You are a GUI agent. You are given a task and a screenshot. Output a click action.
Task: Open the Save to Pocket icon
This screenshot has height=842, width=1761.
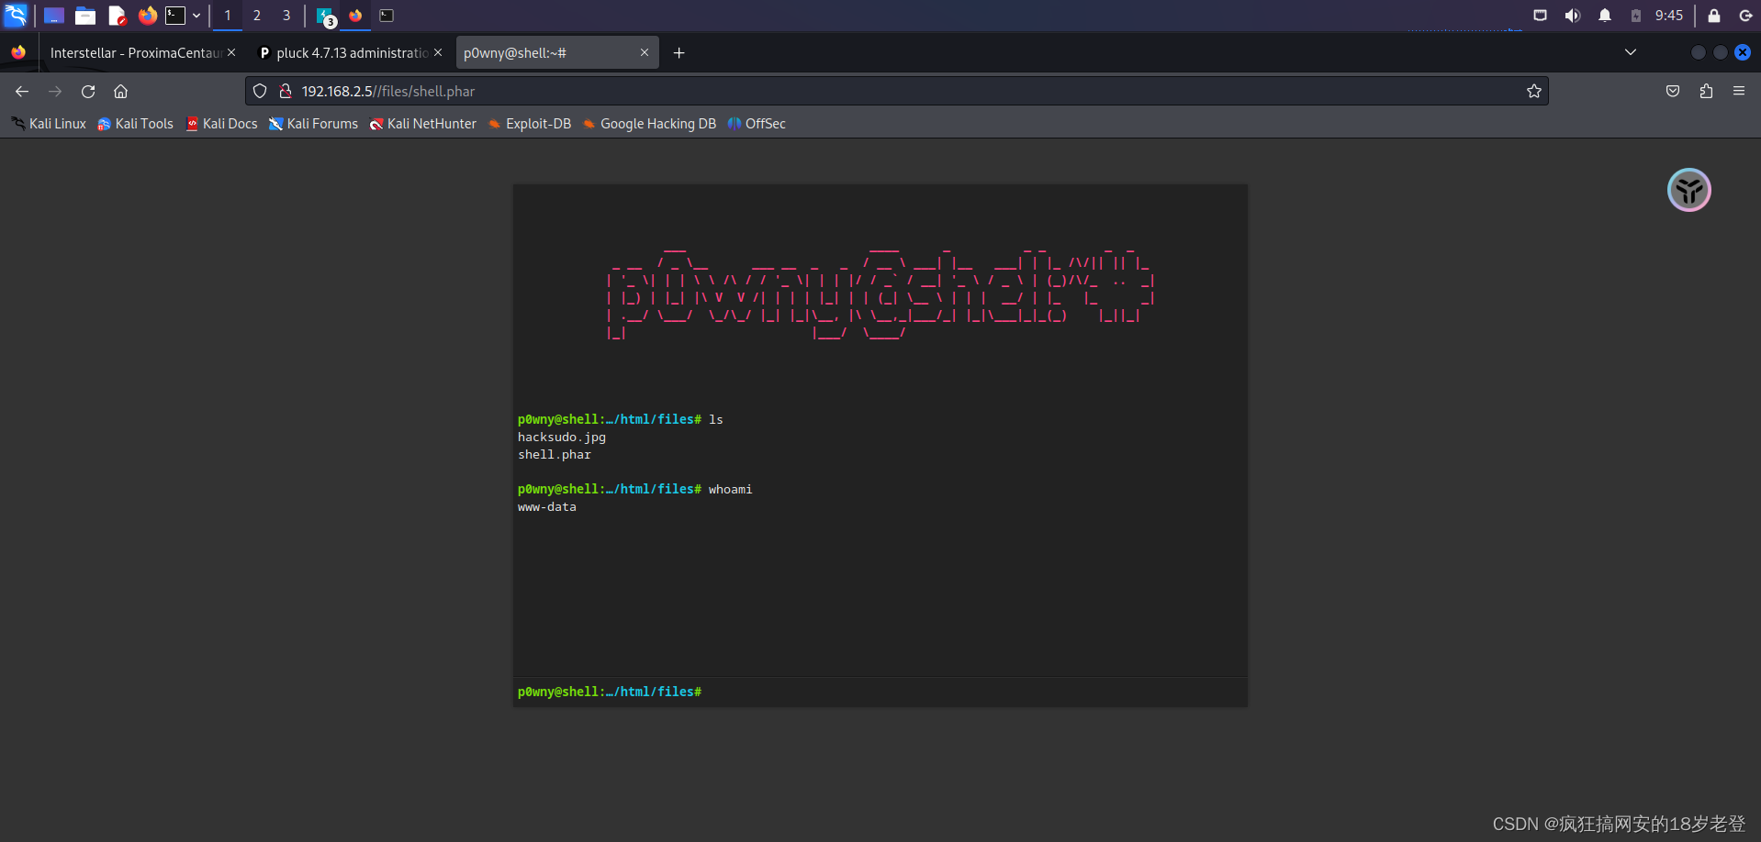pos(1673,91)
